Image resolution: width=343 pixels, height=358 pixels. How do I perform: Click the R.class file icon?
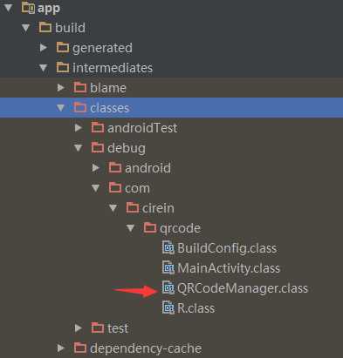pyautogui.click(x=168, y=307)
